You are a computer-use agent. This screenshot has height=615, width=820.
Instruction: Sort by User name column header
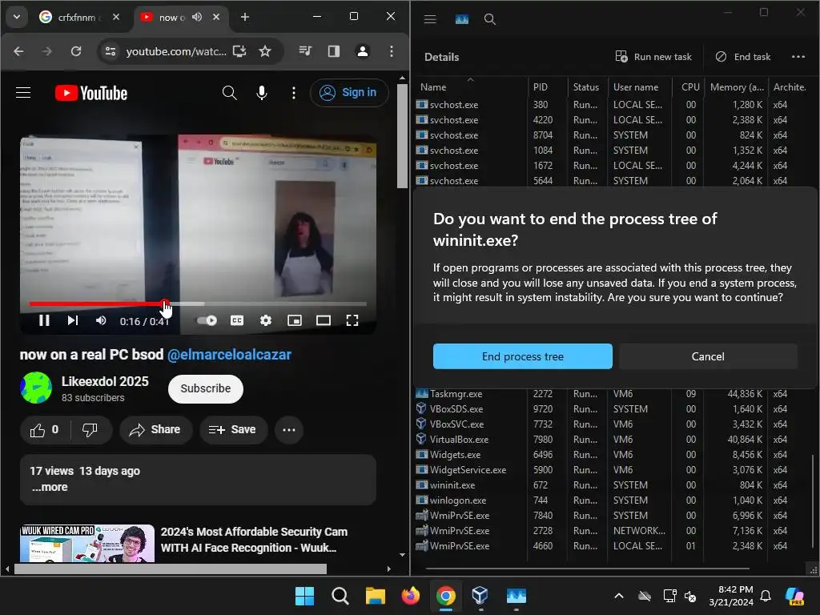641,87
